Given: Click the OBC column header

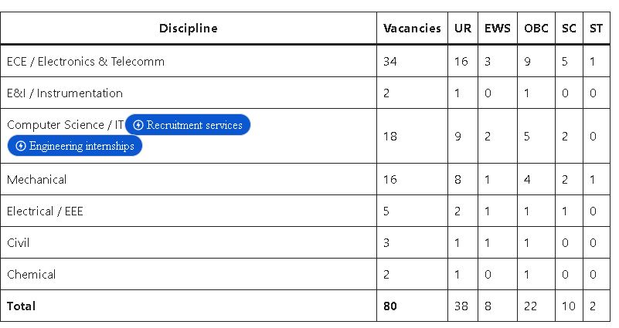Looking at the screenshot, I should (x=536, y=29).
